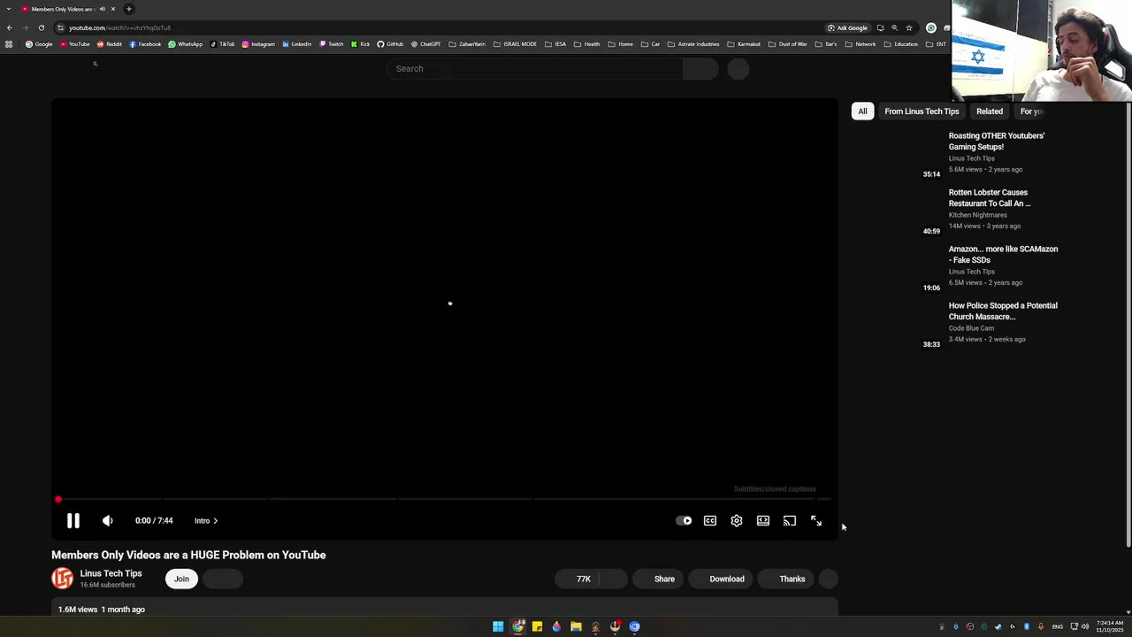Cast the video with the Play on TV icon

point(790,521)
